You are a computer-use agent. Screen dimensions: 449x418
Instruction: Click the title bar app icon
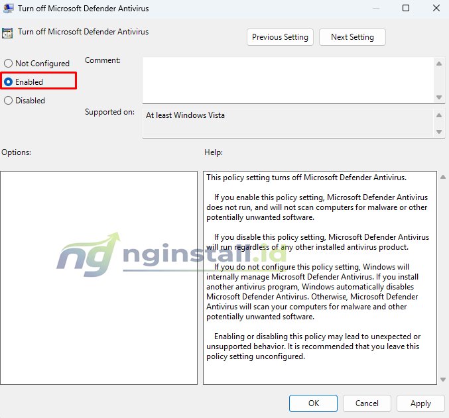pyautogui.click(x=8, y=9)
